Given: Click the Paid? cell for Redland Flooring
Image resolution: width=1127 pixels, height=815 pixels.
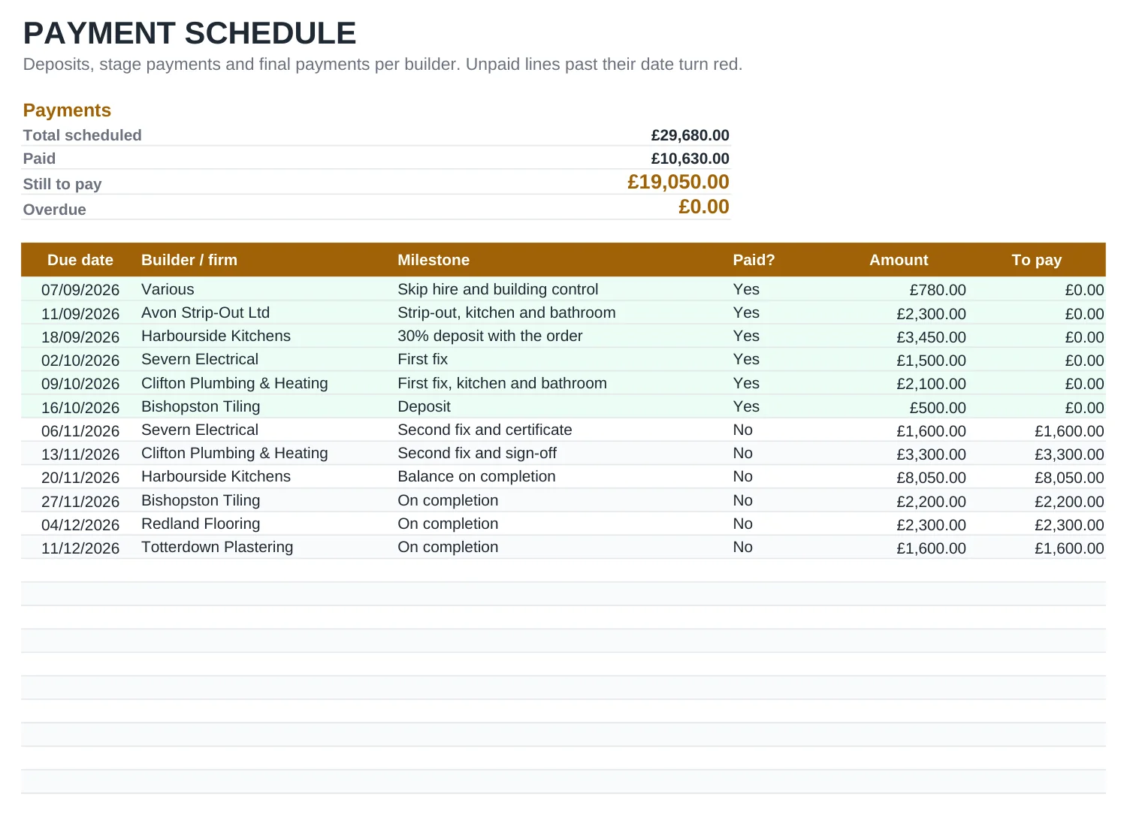Looking at the screenshot, I should pyautogui.click(x=742, y=524).
